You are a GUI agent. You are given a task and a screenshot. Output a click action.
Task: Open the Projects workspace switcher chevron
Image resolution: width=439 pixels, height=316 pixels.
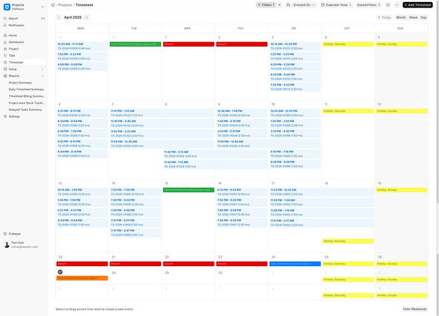click(43, 7)
